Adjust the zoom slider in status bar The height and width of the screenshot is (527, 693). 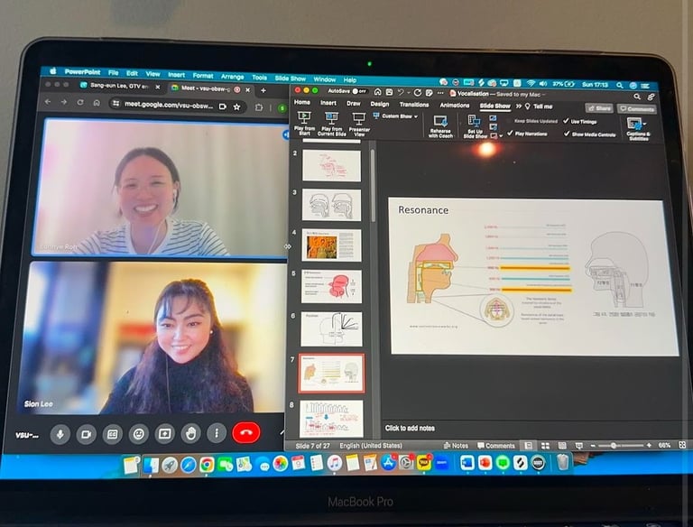click(621, 446)
